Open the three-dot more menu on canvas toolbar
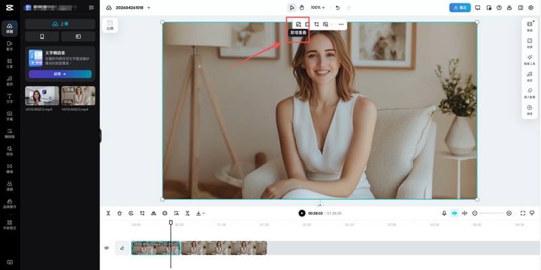 point(341,24)
